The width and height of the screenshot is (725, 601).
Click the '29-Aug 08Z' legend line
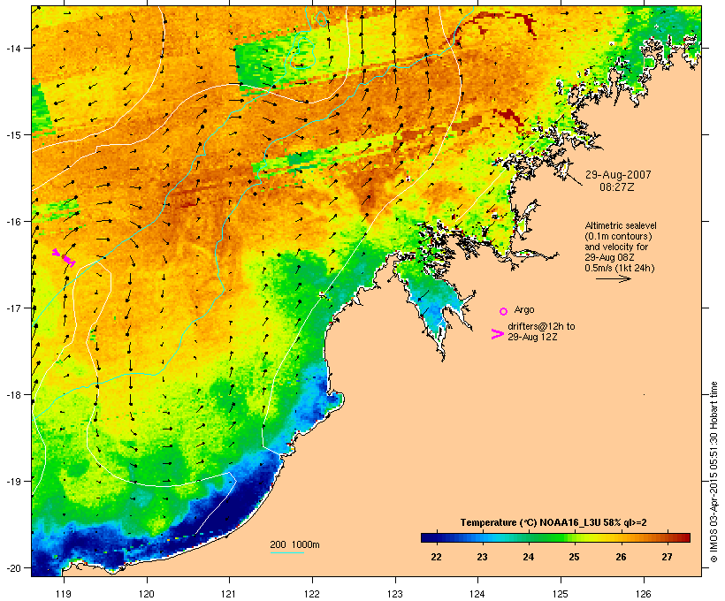click(609, 257)
